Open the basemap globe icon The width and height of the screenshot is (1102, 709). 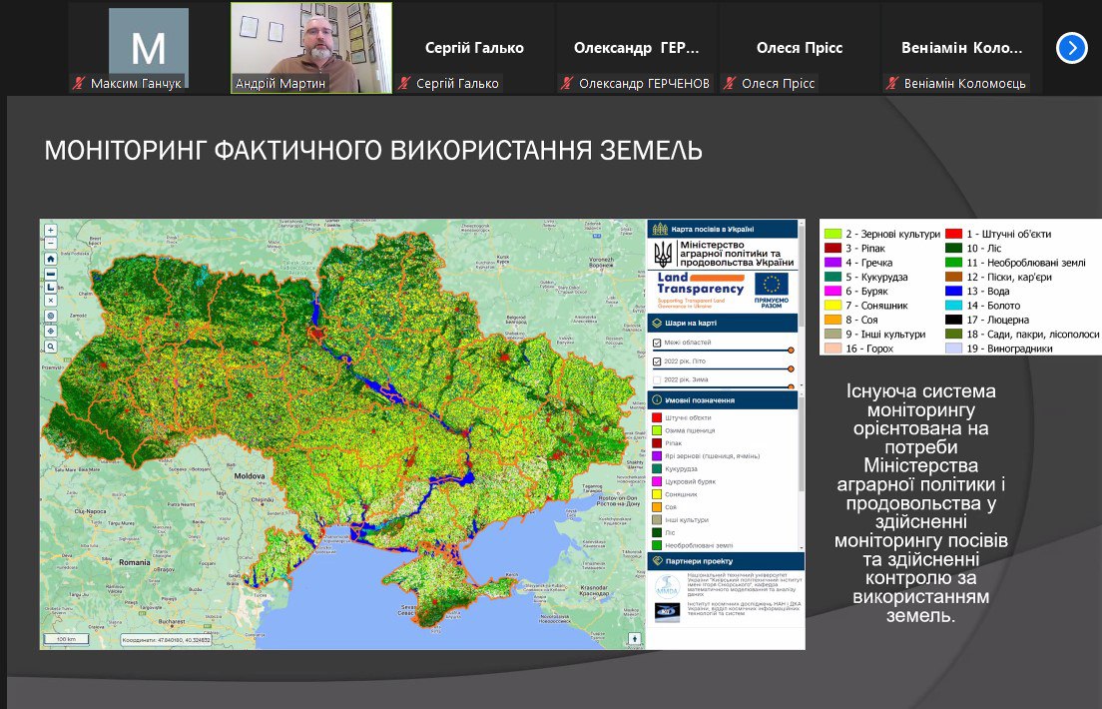point(50,317)
